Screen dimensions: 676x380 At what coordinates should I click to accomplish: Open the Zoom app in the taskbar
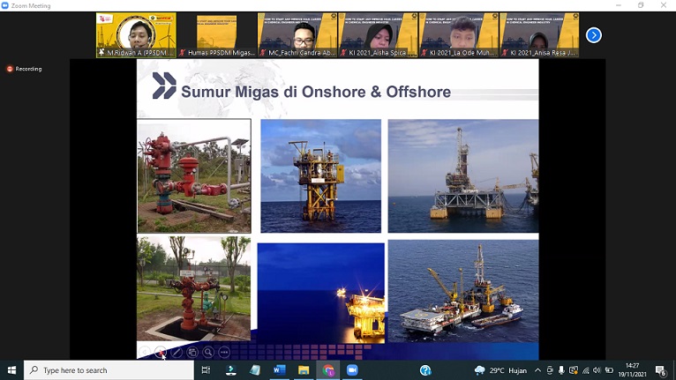[x=353, y=370]
